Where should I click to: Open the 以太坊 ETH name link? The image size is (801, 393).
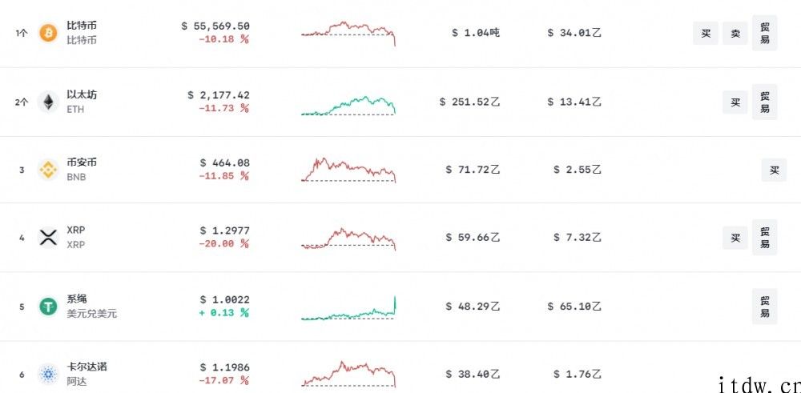[x=82, y=102]
